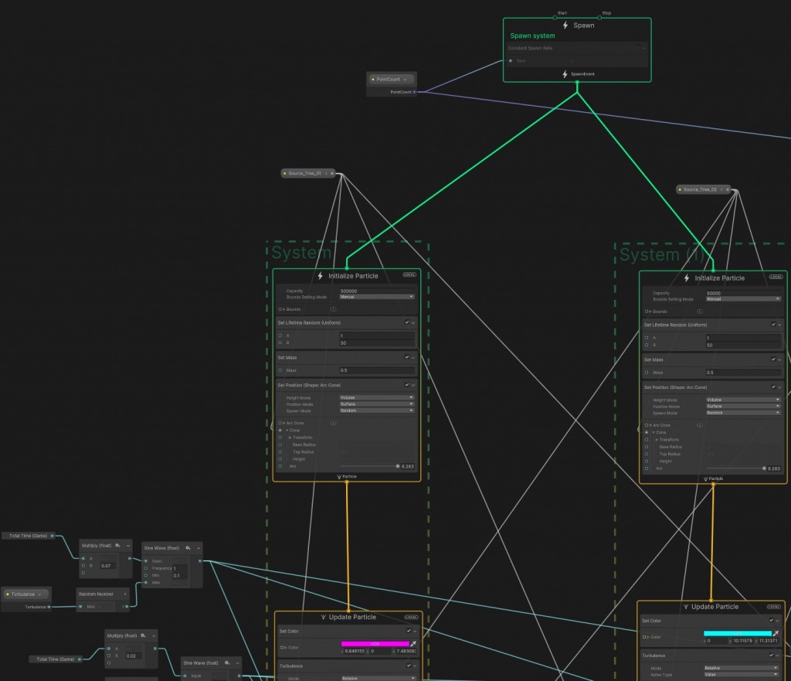
Task: Click the LOCAL space badge on left Initialize Particle
Action: [409, 274]
